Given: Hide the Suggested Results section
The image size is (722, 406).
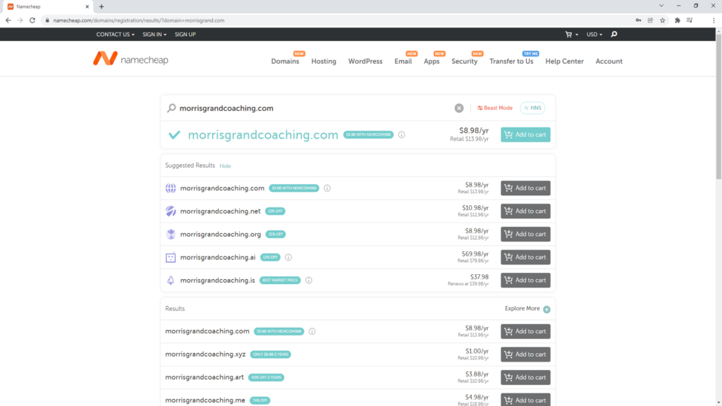Looking at the screenshot, I should point(225,166).
